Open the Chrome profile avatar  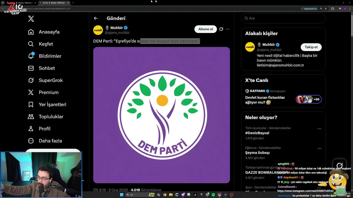pos(345,9)
